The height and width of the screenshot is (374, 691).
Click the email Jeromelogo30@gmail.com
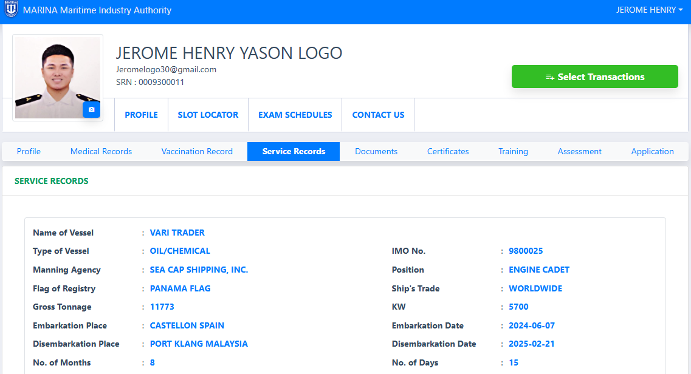166,70
